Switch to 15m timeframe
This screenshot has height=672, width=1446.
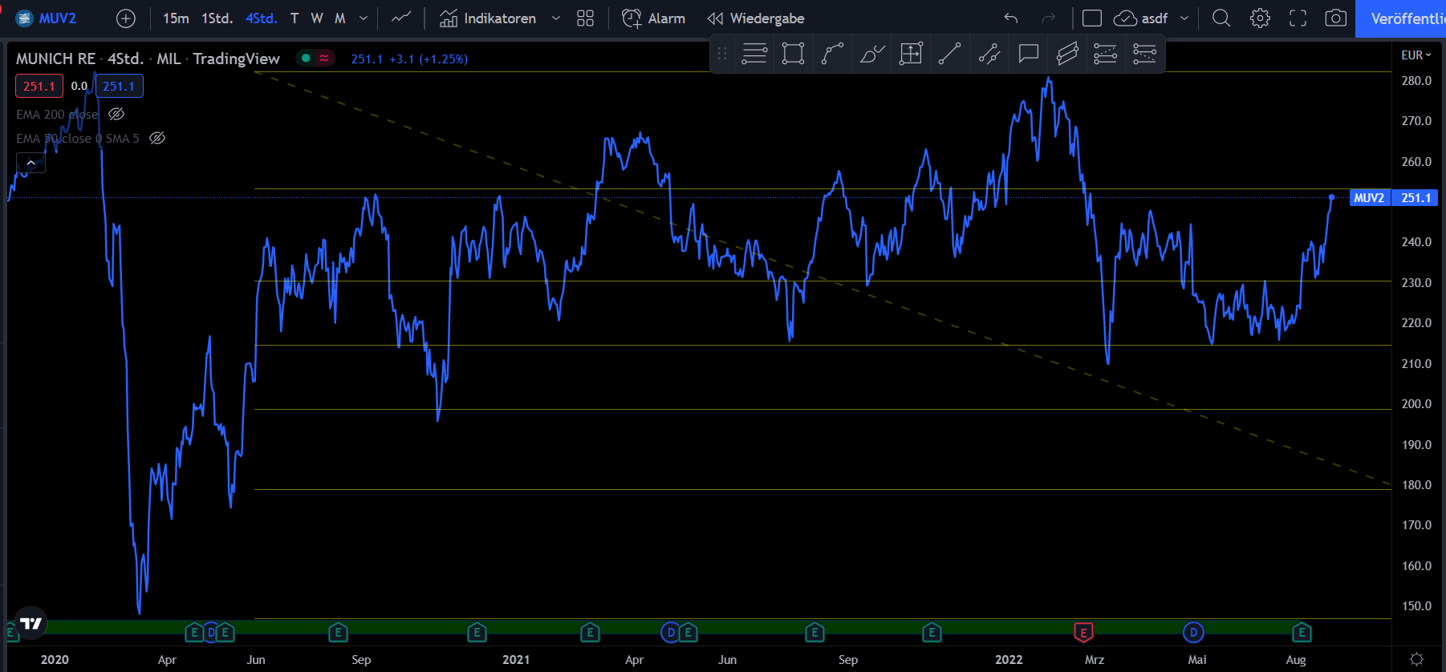176,18
